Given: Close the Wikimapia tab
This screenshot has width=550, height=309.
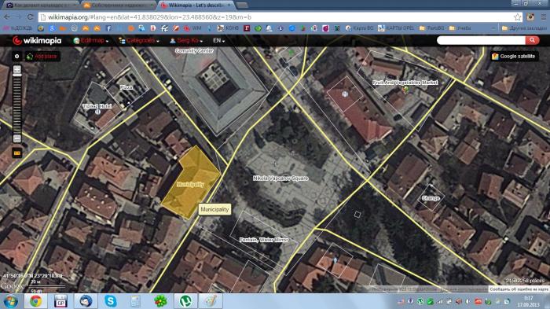Looking at the screenshot, I should (x=229, y=6).
